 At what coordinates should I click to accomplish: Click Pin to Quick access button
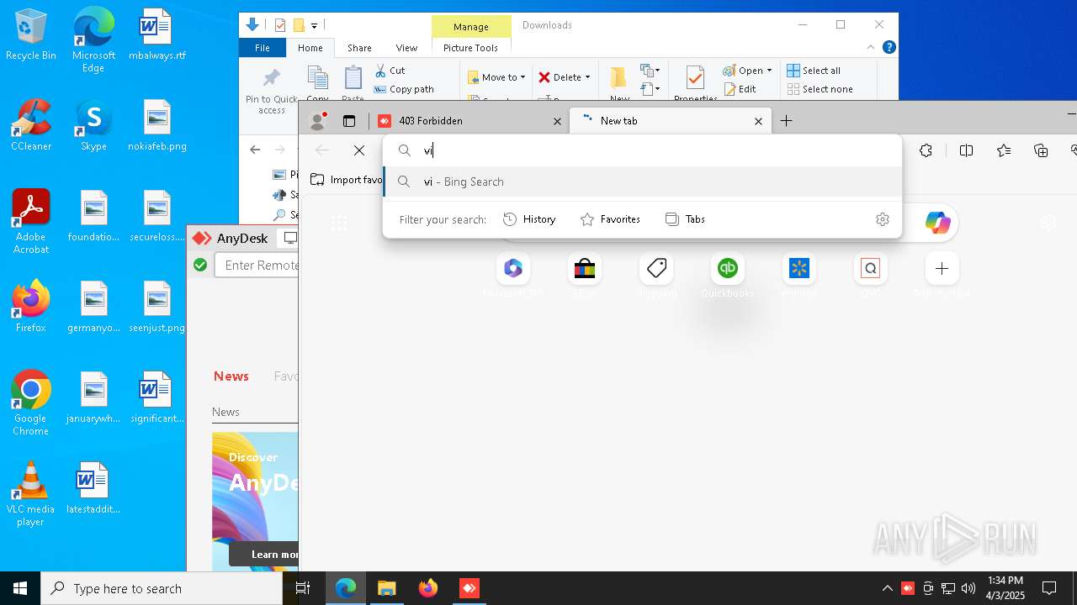271,91
